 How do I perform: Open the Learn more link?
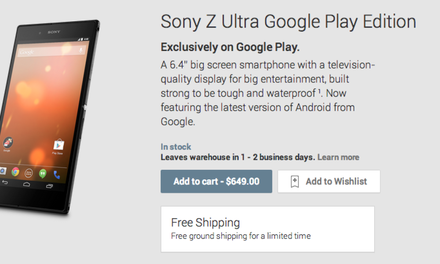tap(338, 157)
